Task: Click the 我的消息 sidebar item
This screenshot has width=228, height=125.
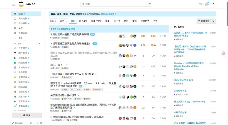Action: click(x=26, y=23)
